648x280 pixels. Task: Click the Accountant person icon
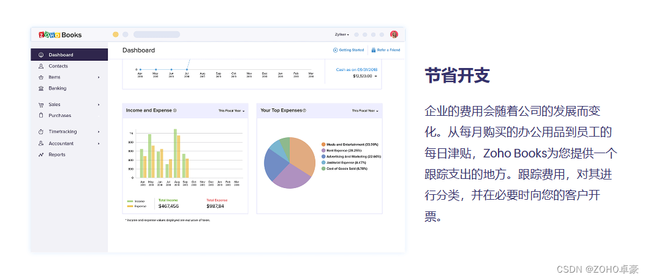41,143
